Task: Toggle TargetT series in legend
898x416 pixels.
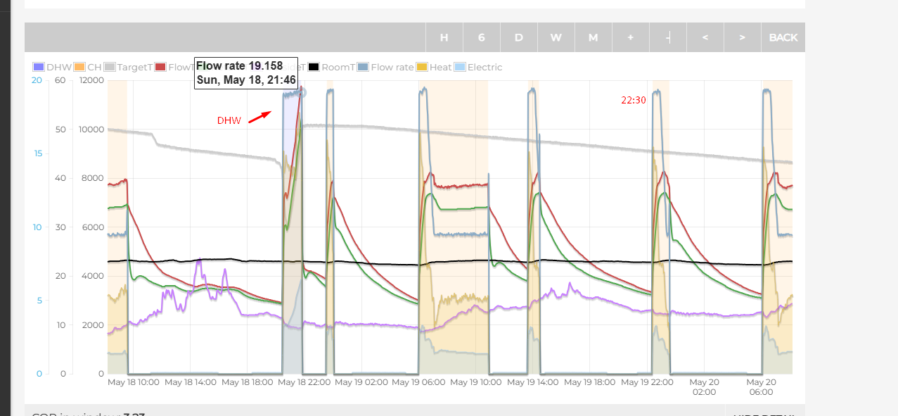Action: point(128,68)
